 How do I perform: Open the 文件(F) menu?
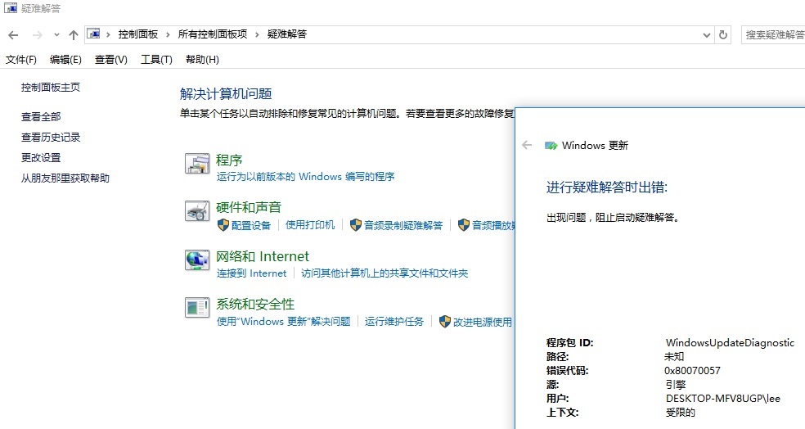(x=21, y=60)
